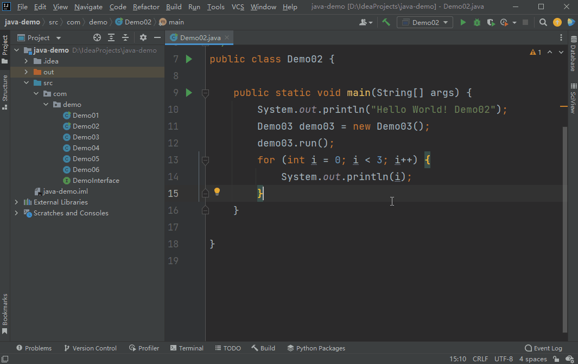Click the intention lightbulb on line 15
The image size is (578, 364).
pyautogui.click(x=217, y=191)
